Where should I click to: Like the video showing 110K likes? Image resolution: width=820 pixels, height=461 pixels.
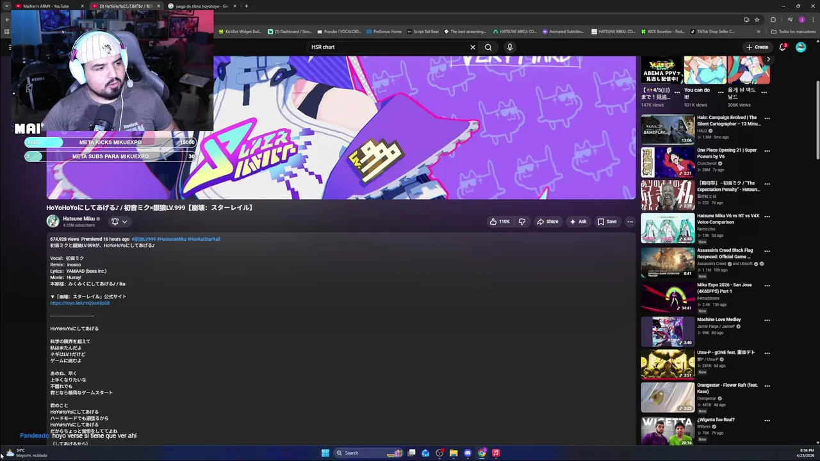coord(500,222)
